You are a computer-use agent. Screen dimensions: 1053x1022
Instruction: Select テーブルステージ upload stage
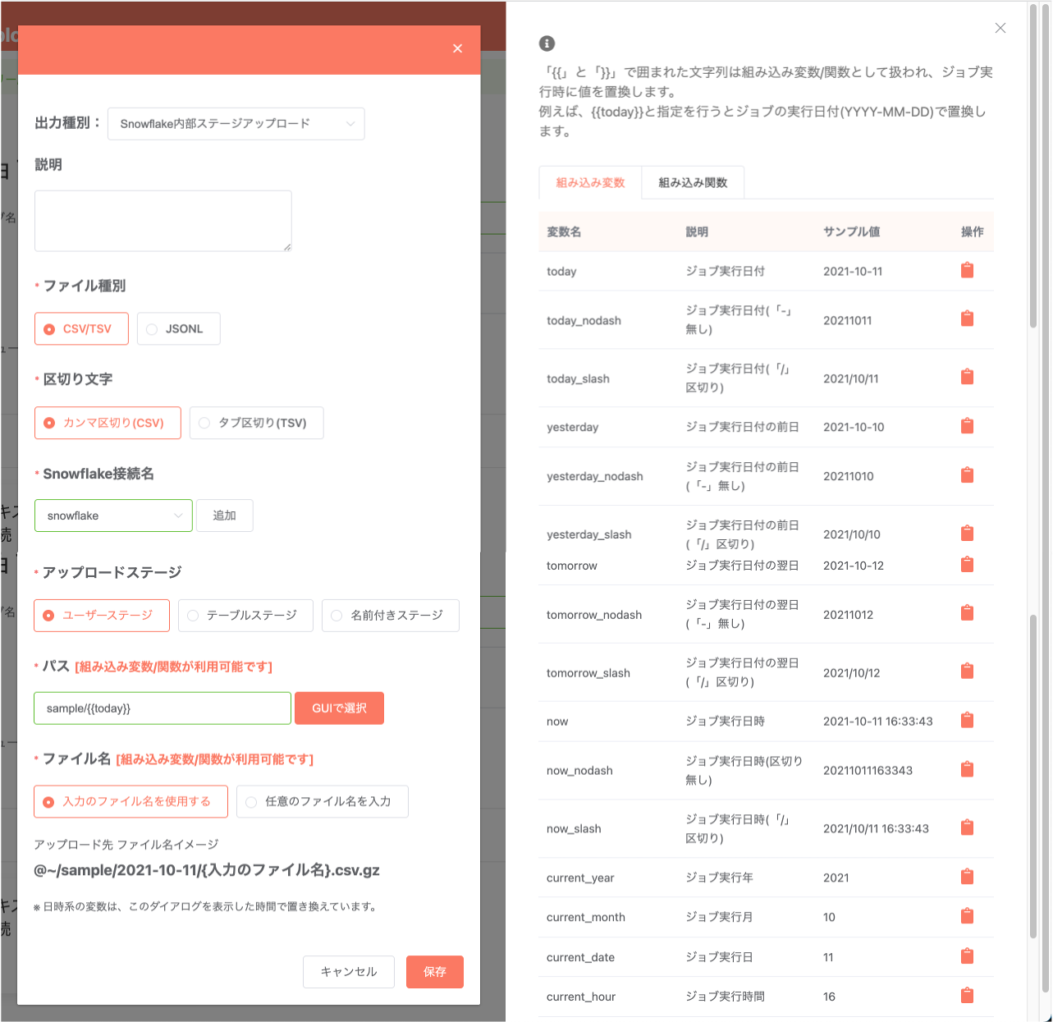coord(245,615)
